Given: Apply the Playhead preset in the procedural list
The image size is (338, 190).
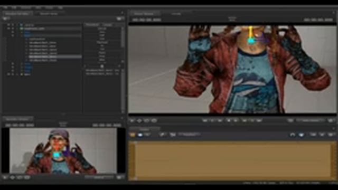Looking at the screenshot, I should tap(102, 42).
